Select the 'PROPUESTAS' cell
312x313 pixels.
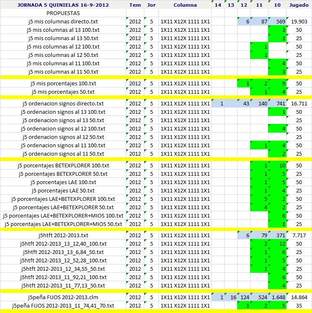[x=63, y=13]
